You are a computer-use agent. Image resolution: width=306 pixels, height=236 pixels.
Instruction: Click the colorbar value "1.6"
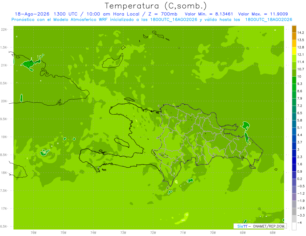click(300, 164)
